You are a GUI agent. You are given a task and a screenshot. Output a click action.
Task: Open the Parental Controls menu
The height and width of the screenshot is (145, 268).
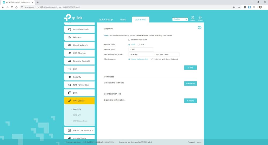[x=79, y=61]
